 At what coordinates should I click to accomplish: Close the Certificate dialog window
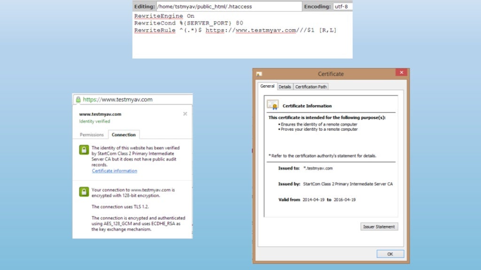coord(401,72)
